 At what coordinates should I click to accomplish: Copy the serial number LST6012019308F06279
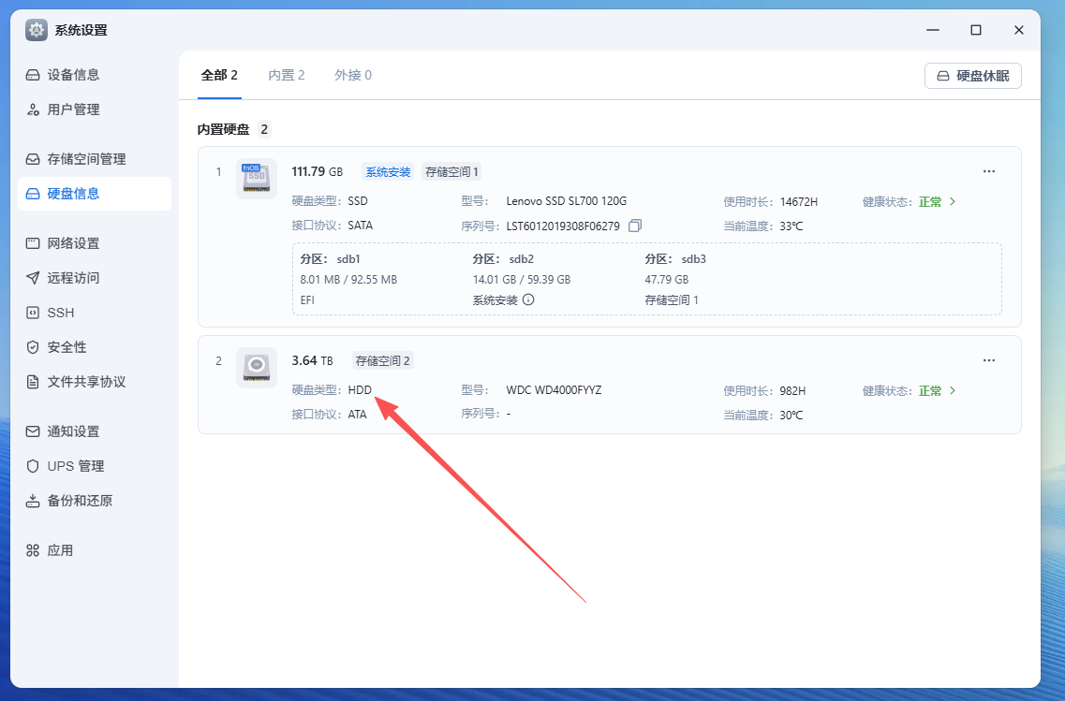click(x=635, y=226)
